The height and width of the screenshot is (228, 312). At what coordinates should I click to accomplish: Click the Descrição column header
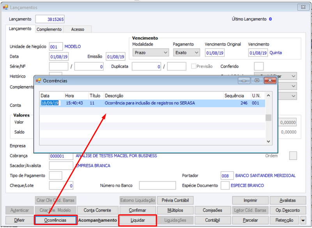[x=164, y=96]
